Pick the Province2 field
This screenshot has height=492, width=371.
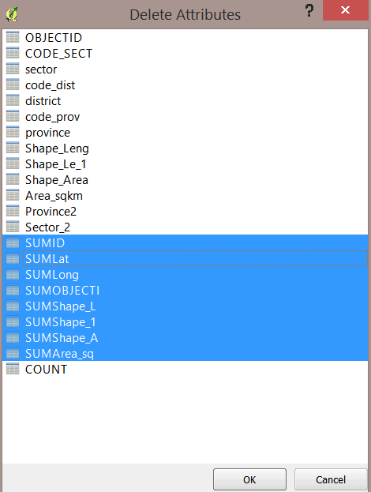pos(185,211)
